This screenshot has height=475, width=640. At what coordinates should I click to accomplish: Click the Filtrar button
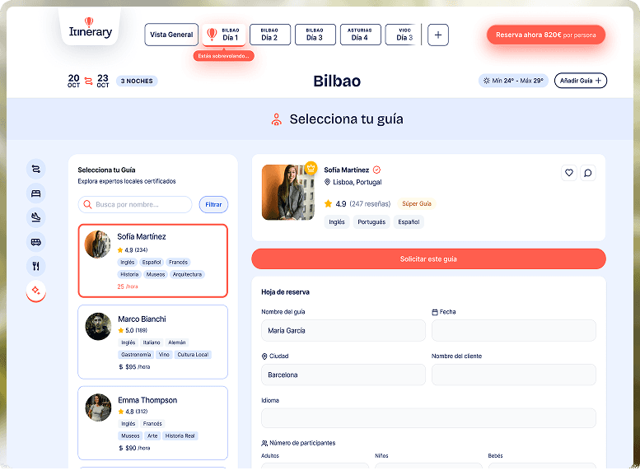click(x=213, y=204)
